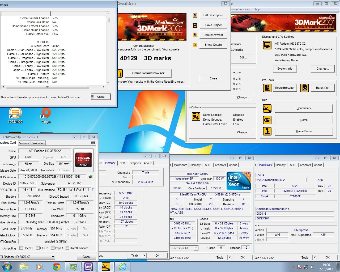Click the ResultBrowser icon in Overall Score
This screenshot has height=272, width=340.
[195, 35]
